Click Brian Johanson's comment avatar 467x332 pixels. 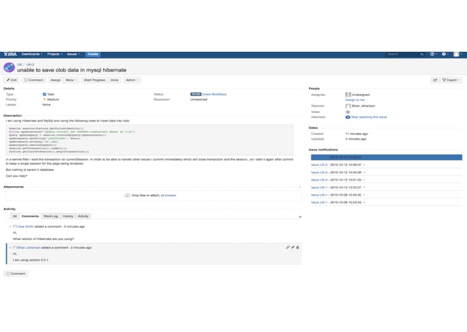[x=15, y=248]
